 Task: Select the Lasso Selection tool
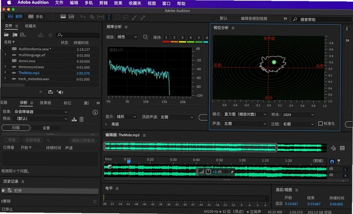126,17
